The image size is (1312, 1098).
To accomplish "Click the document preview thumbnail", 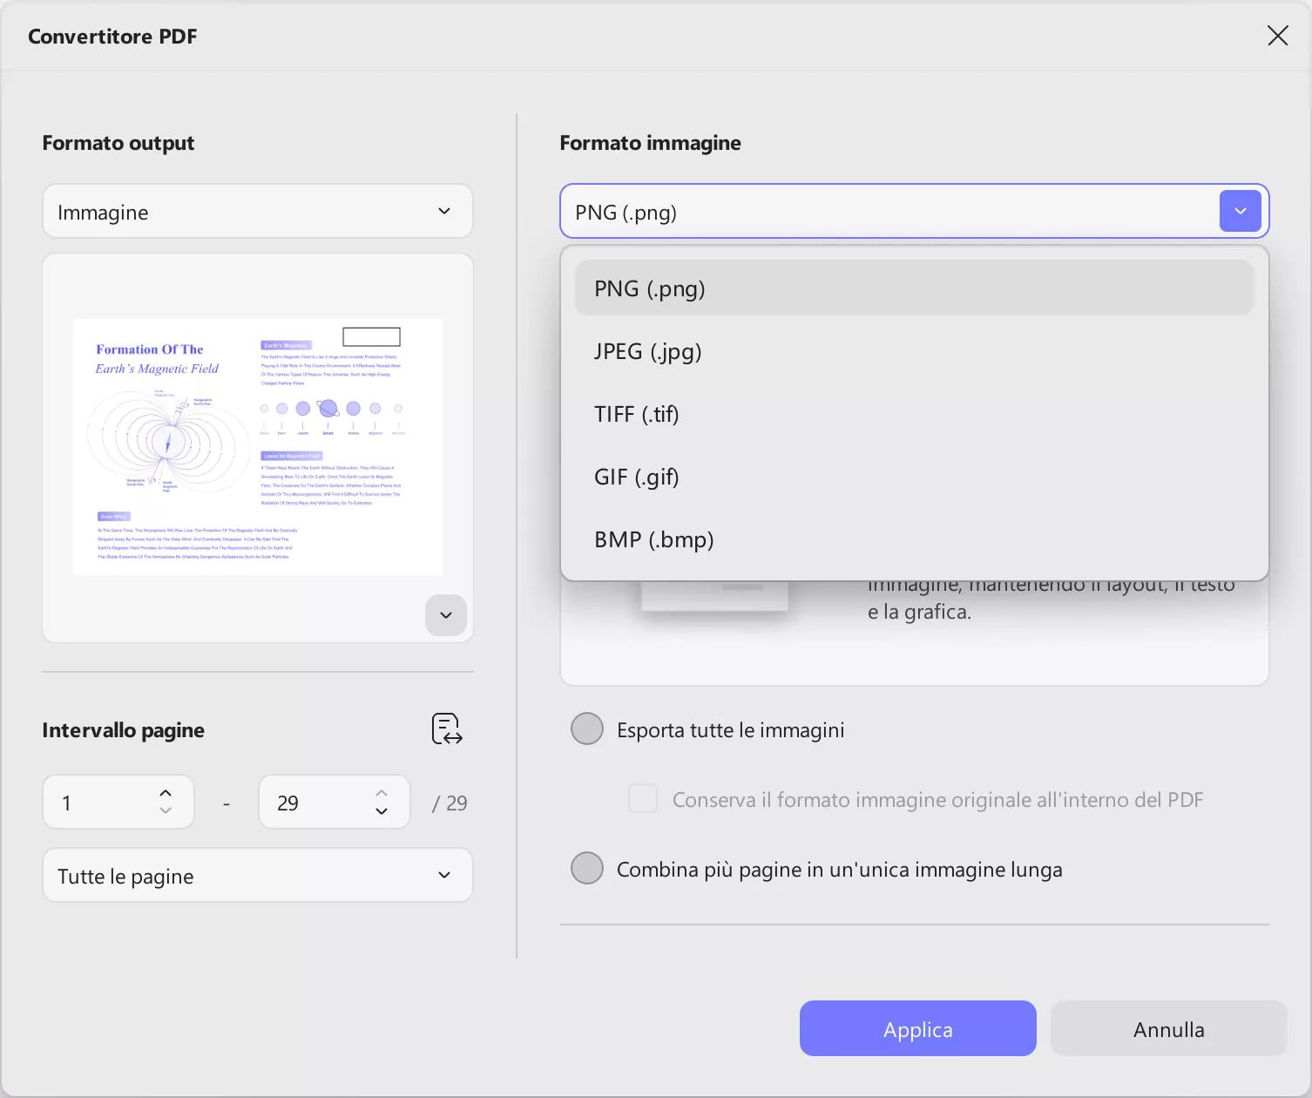I will (258, 447).
